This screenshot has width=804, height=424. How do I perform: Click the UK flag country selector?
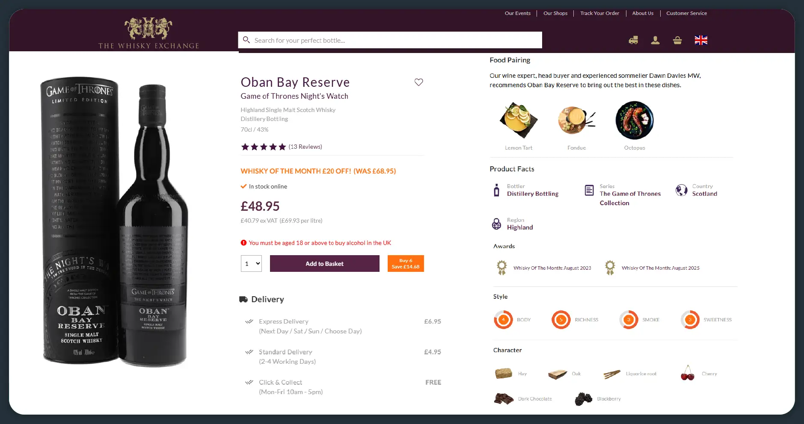click(x=701, y=40)
